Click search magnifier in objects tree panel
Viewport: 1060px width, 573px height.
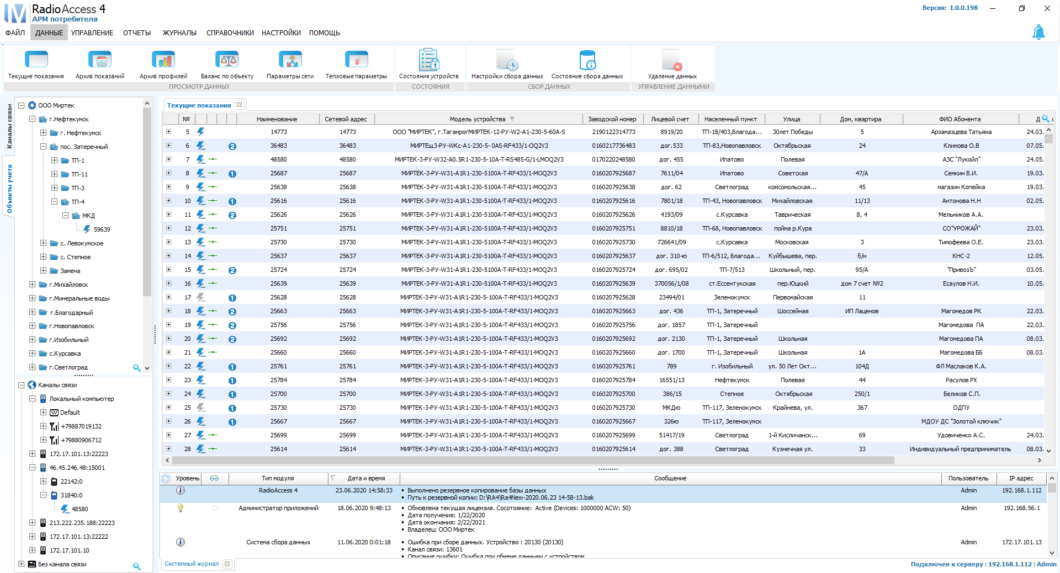tap(136, 367)
